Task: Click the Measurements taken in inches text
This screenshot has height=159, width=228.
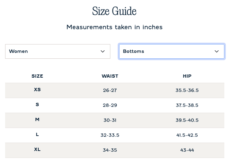Action: pos(114,27)
